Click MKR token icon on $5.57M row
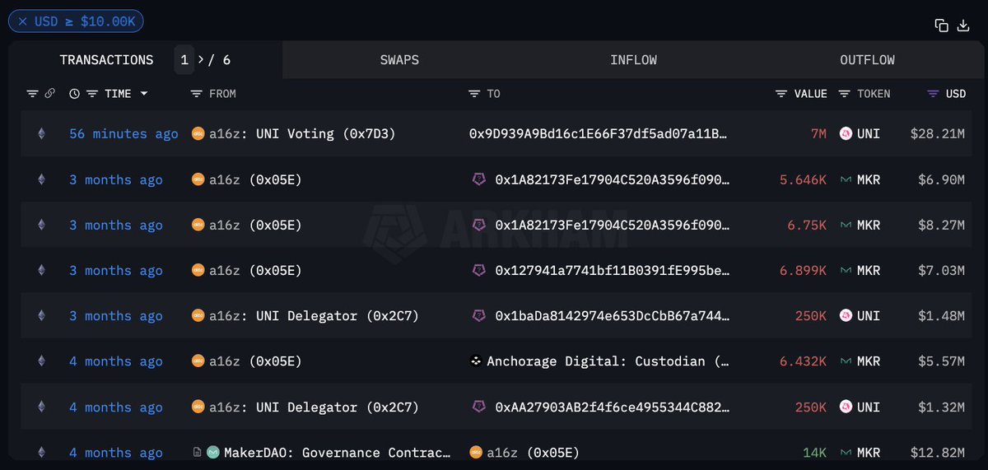 pos(845,361)
